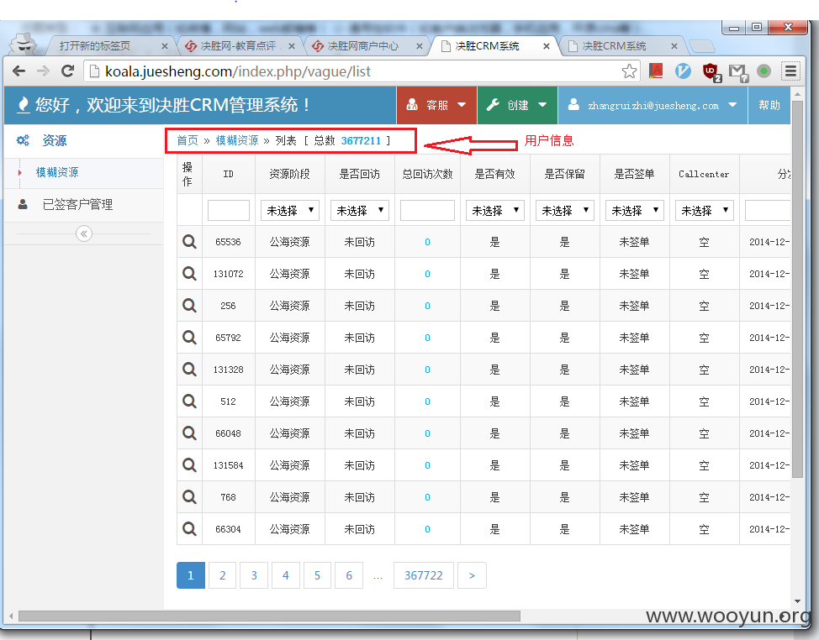
Task: Focus the ID filter input field
Action: coord(228,210)
